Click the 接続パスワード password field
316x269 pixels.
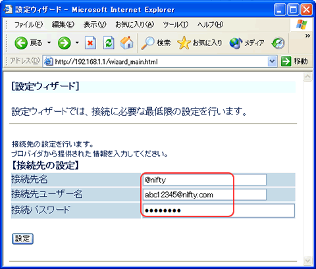(x=219, y=210)
